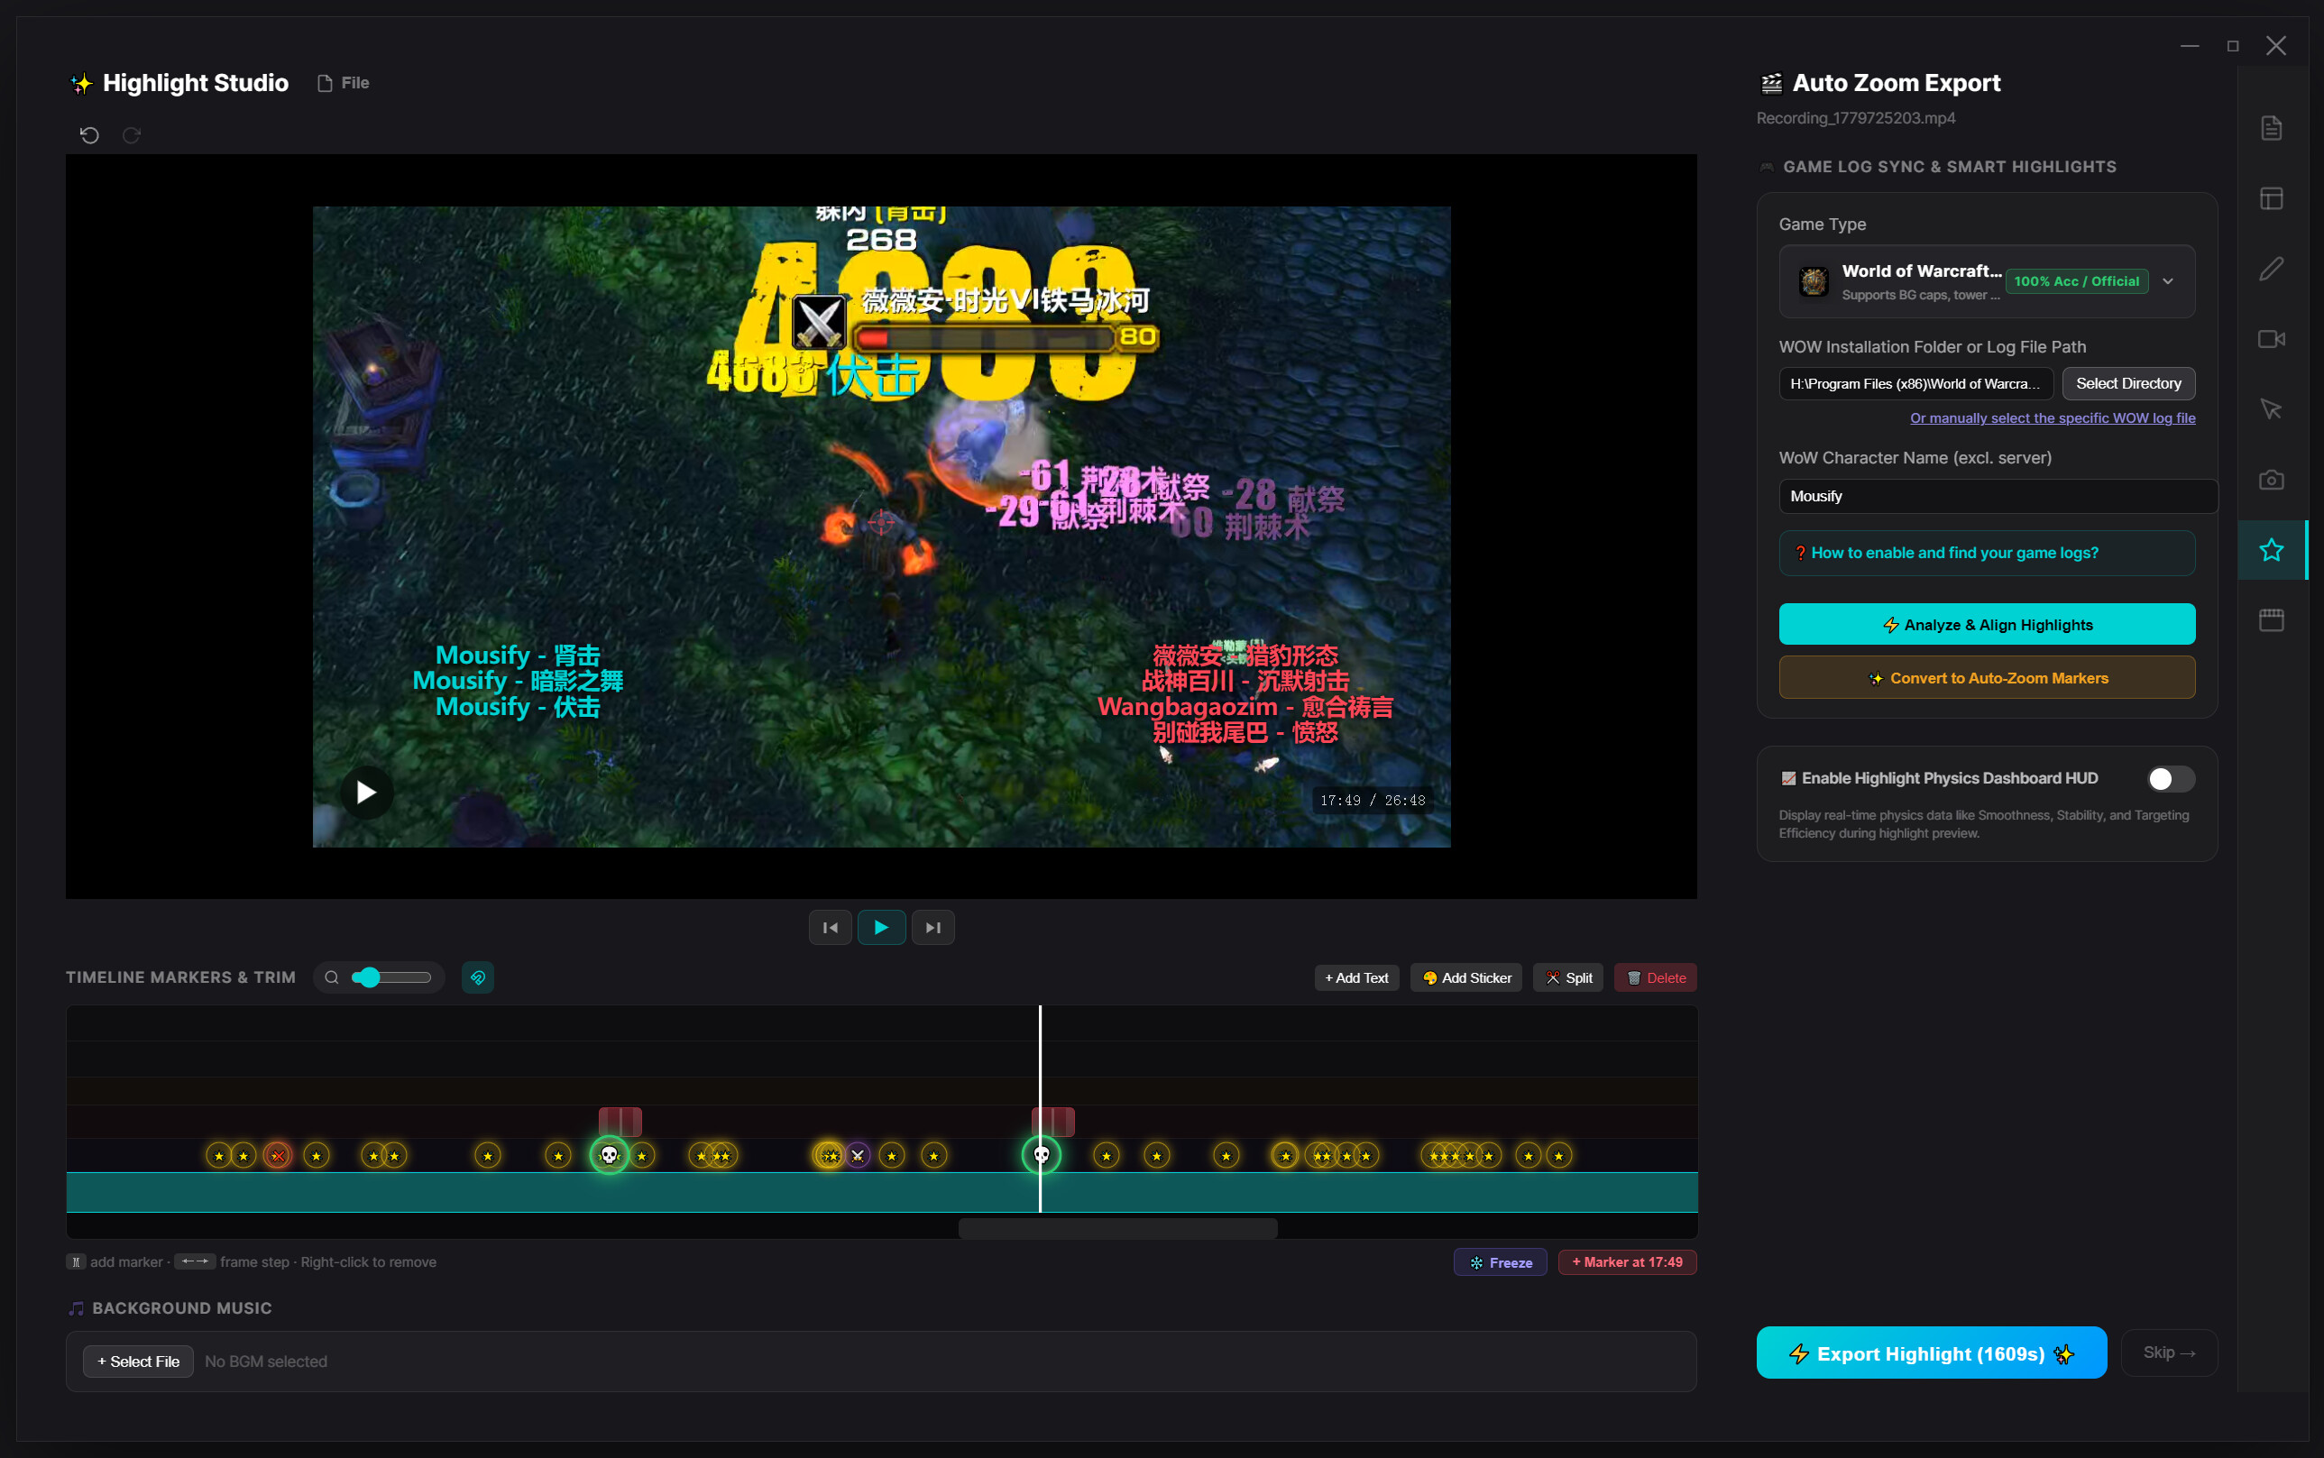2324x1458 pixels.
Task: Select the last star marker on the timeline
Action: (x=1559, y=1156)
